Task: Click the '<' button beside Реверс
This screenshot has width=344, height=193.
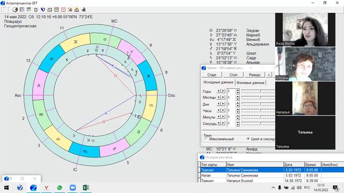Action: pyautogui.click(x=269, y=75)
